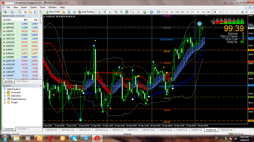Image resolution: width=254 pixels, height=142 pixels.
Task: Switch chart to line chart style
Action: coord(110,12)
